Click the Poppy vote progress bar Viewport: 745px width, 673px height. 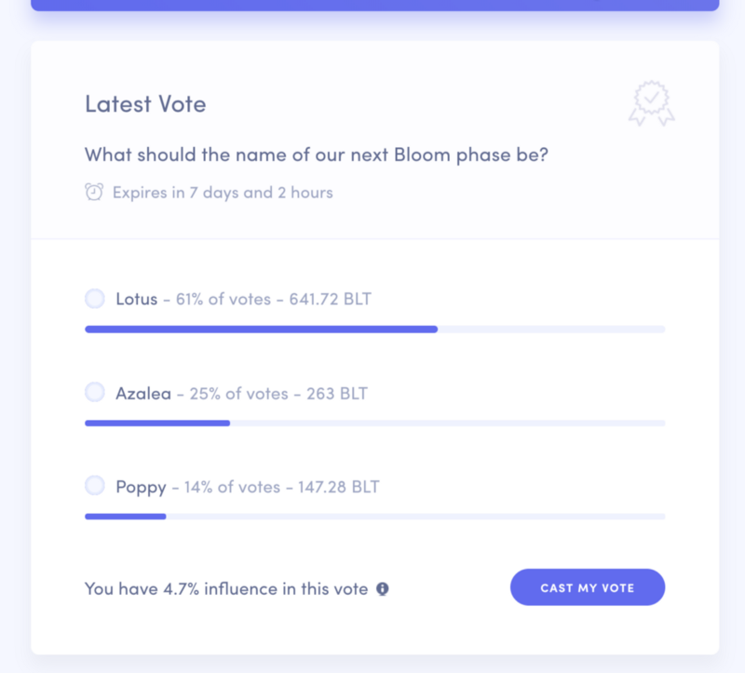coord(375,517)
